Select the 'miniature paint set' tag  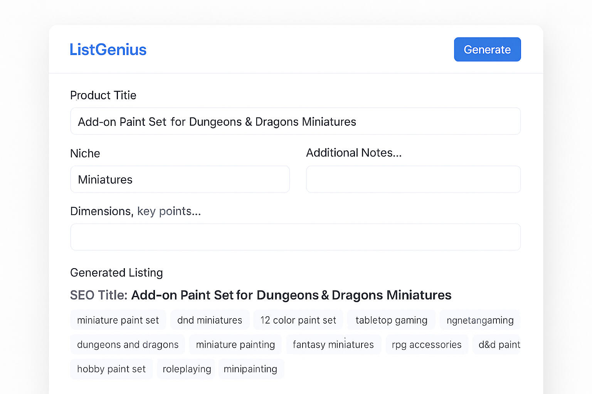[118, 320]
